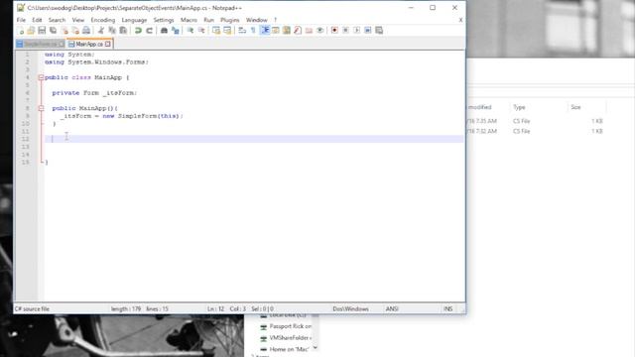
Task: Open the Edit menu
Action: (37, 20)
